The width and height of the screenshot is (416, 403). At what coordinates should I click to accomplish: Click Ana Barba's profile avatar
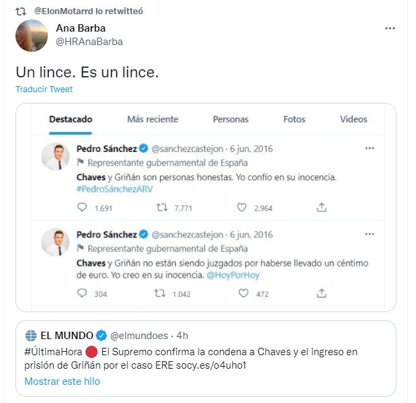pos(31,35)
